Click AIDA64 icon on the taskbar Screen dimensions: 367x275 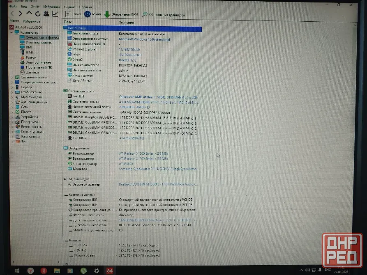[110, 271]
